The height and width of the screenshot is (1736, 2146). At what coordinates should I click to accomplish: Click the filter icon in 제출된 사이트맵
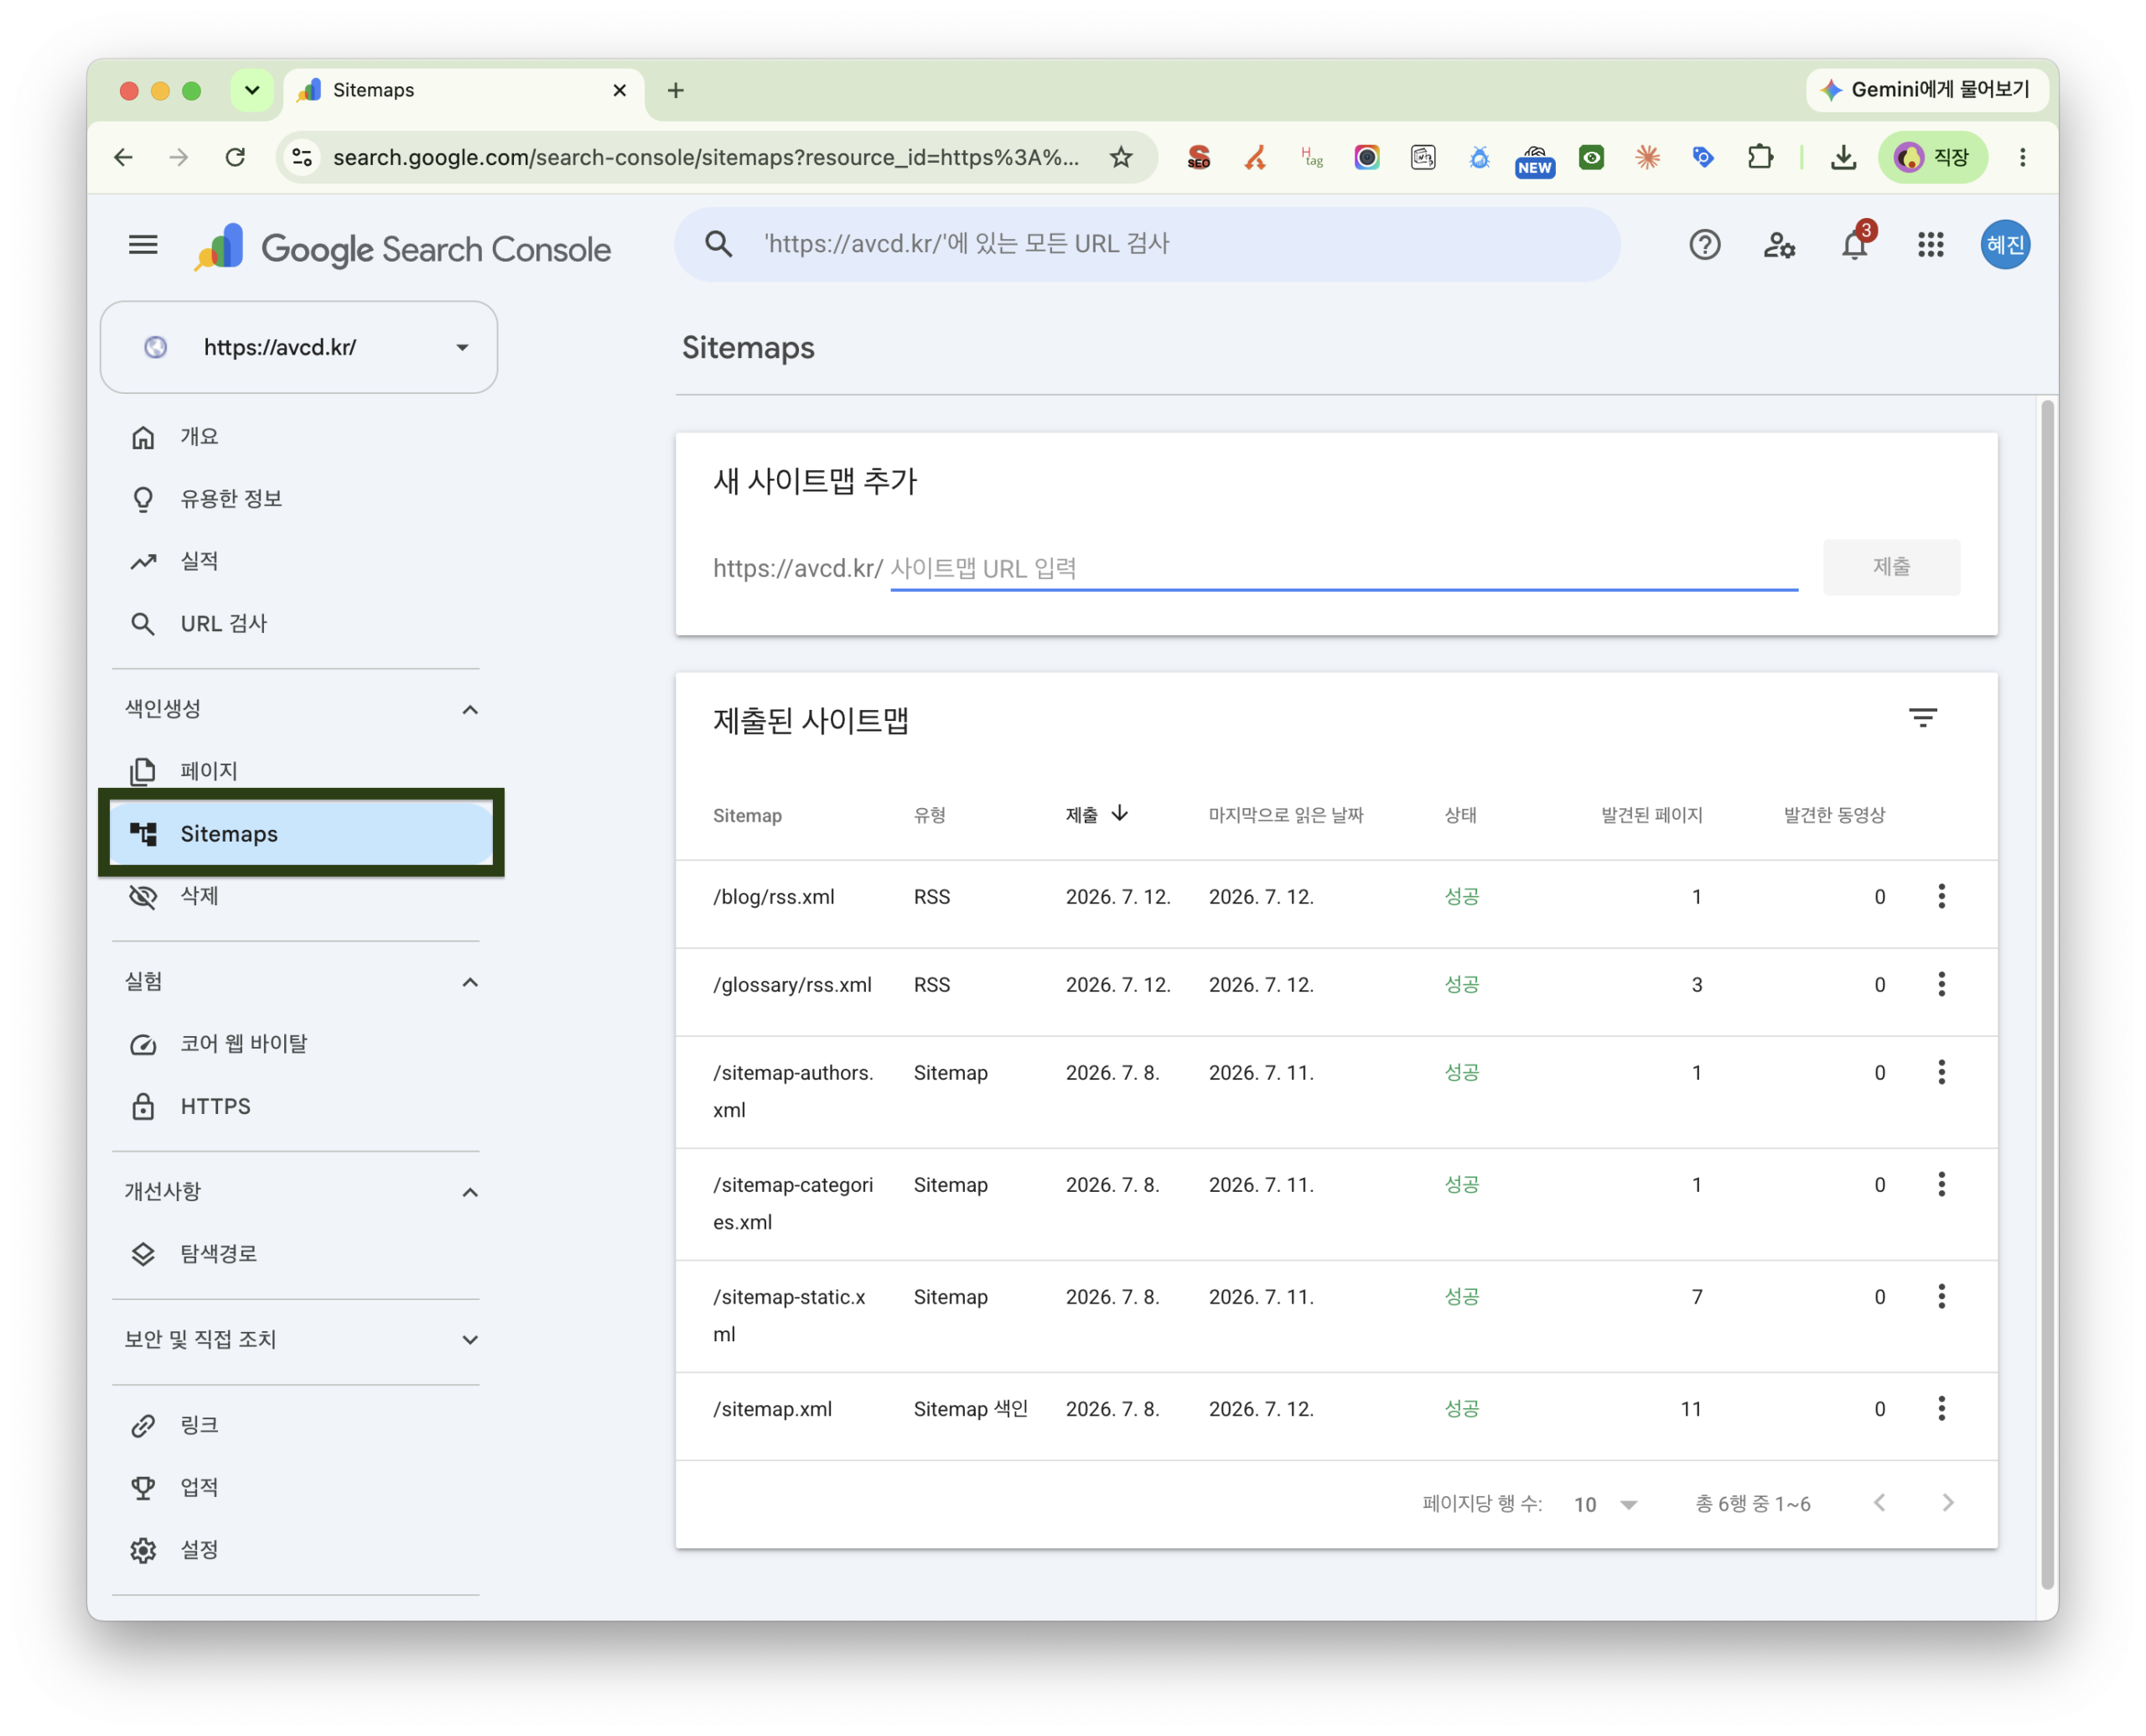(1922, 718)
